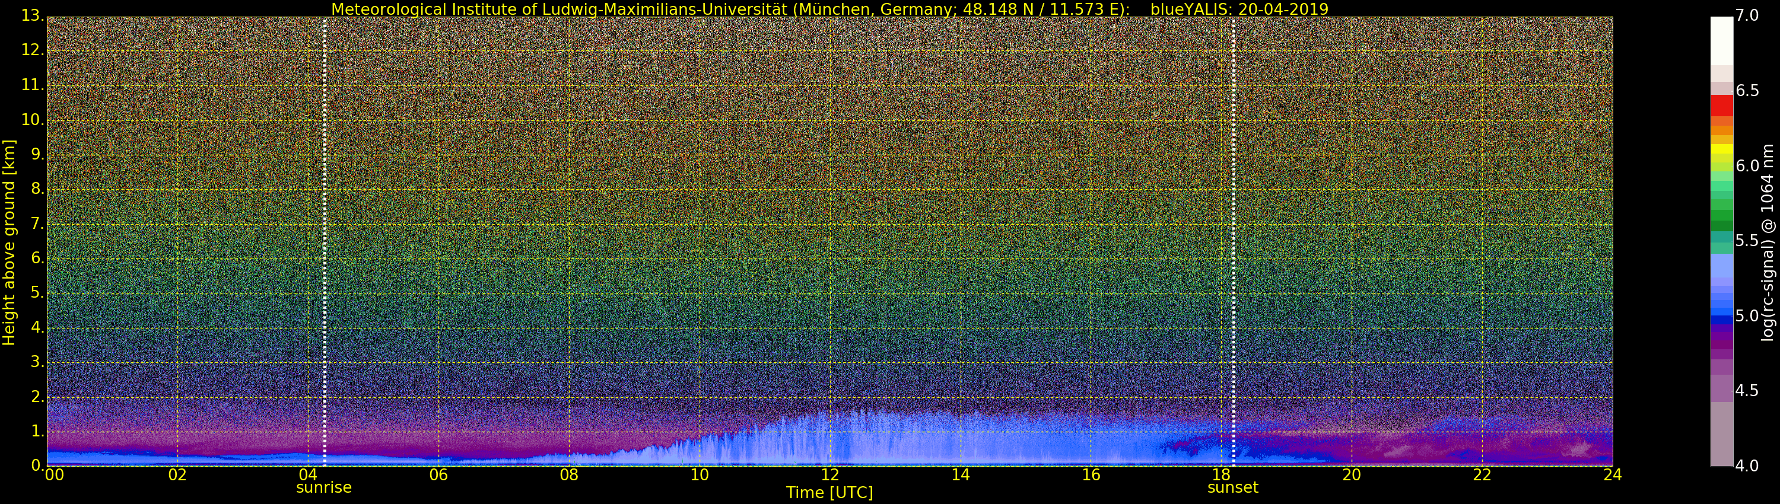Click the '20' time tick label
The width and height of the screenshot is (1780, 504).
[1352, 475]
